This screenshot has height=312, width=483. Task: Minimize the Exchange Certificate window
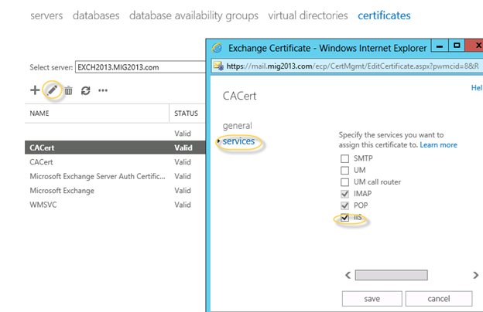tap(440, 46)
